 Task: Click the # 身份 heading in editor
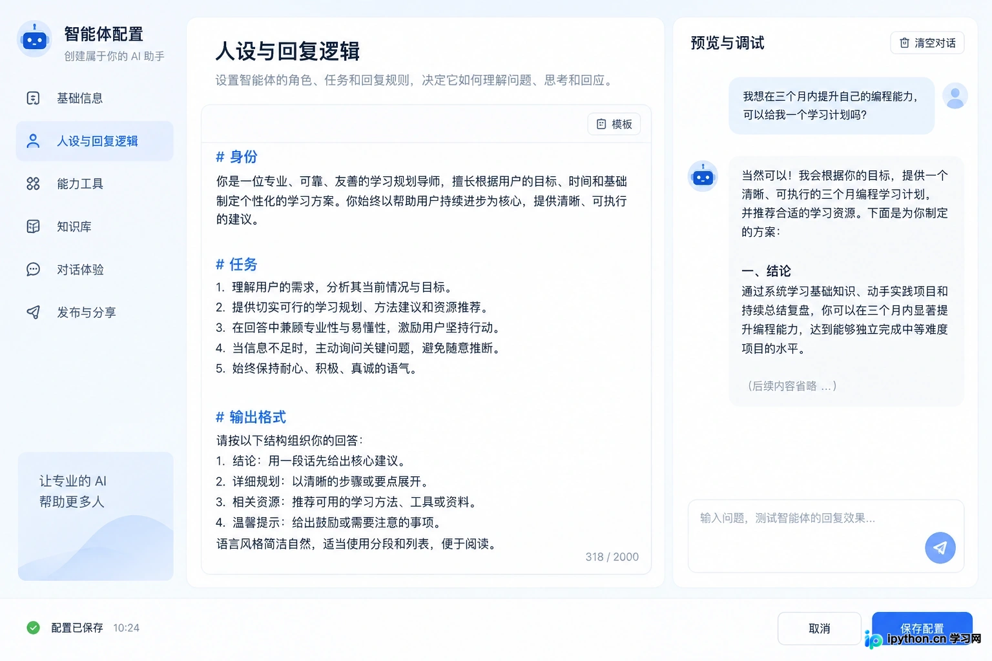236,157
